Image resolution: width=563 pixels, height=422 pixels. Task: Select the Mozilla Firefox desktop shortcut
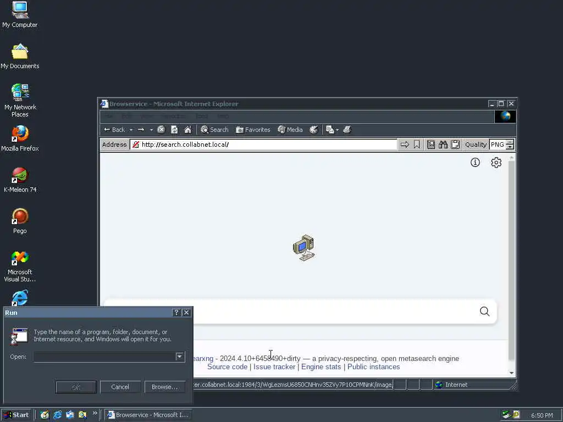click(x=20, y=138)
